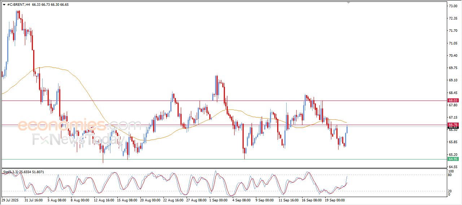Select the red 68.03 resistance price label
Image resolution: width=462 pixels, height=205 pixels.
pyautogui.click(x=453, y=100)
